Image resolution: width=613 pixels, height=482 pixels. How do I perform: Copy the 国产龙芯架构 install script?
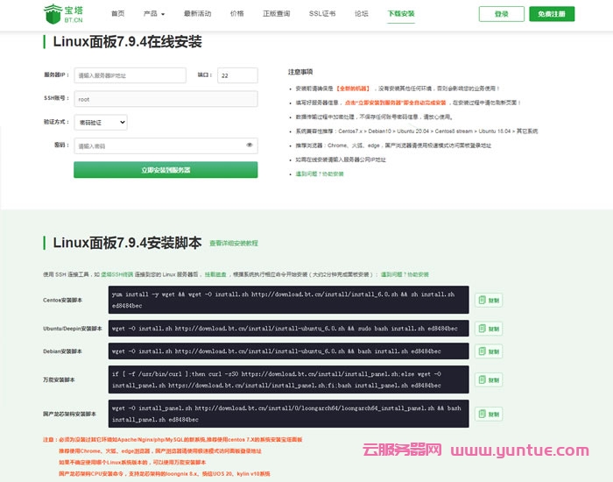pyautogui.click(x=487, y=414)
